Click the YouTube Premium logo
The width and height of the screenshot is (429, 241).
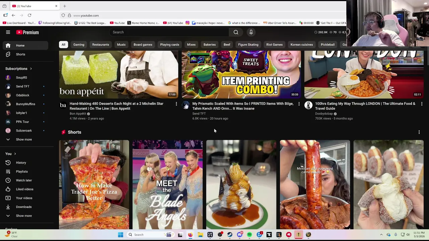coord(27,32)
